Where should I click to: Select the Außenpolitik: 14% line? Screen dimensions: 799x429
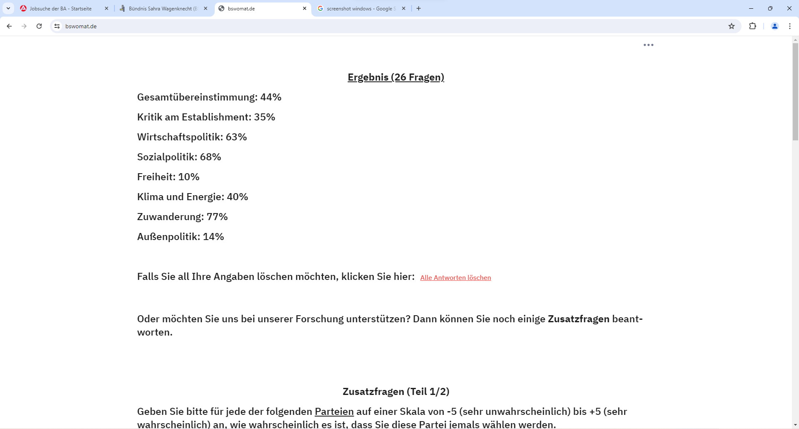point(181,237)
